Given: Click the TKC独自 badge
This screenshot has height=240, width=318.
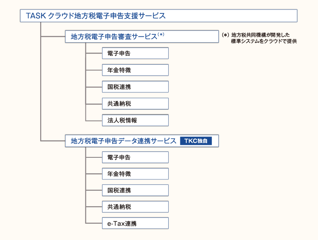Looking at the screenshot, I should point(196,141).
